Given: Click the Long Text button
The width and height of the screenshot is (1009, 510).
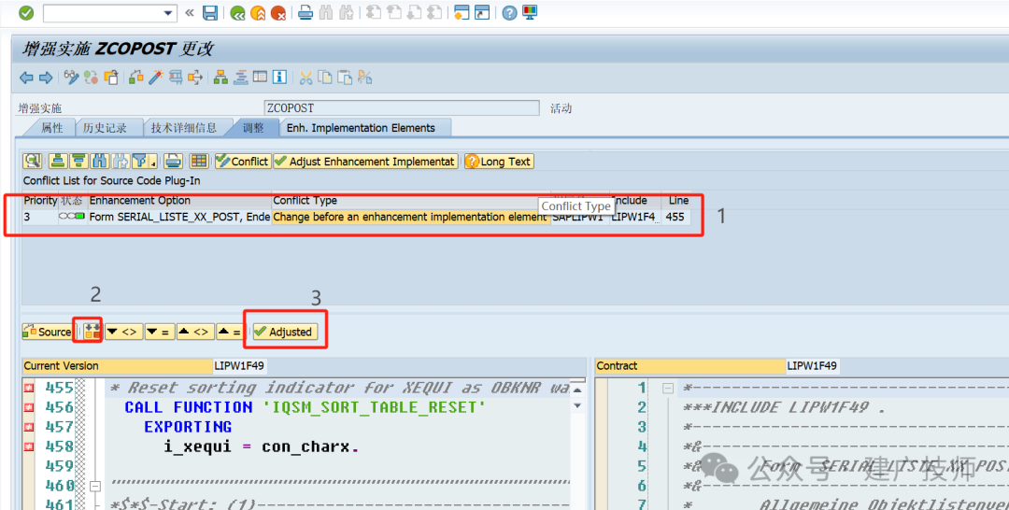Looking at the screenshot, I should pos(499,162).
